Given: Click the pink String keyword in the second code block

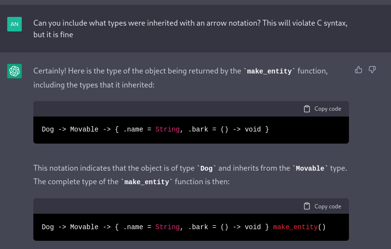Looking at the screenshot, I should [167, 227].
